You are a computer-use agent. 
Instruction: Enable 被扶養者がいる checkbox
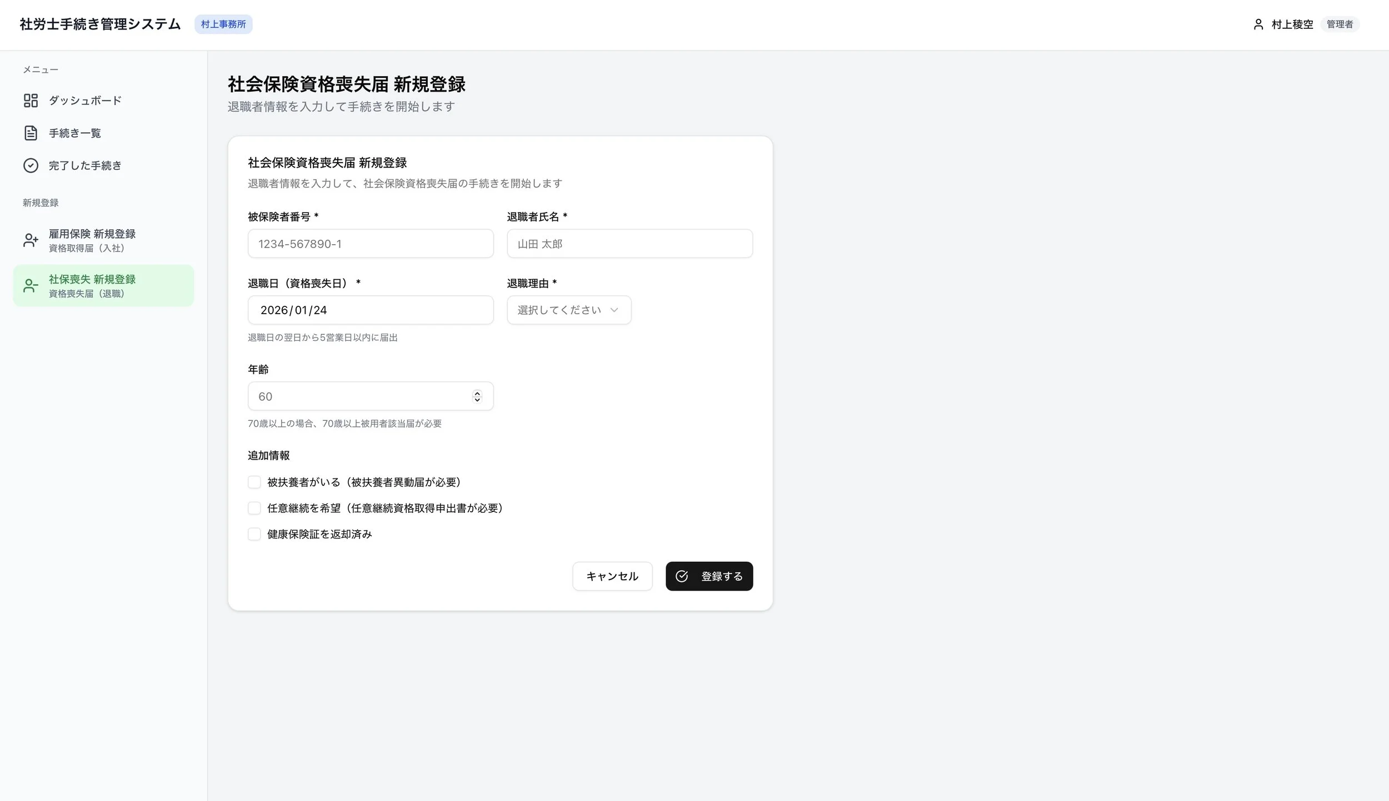pyautogui.click(x=254, y=482)
